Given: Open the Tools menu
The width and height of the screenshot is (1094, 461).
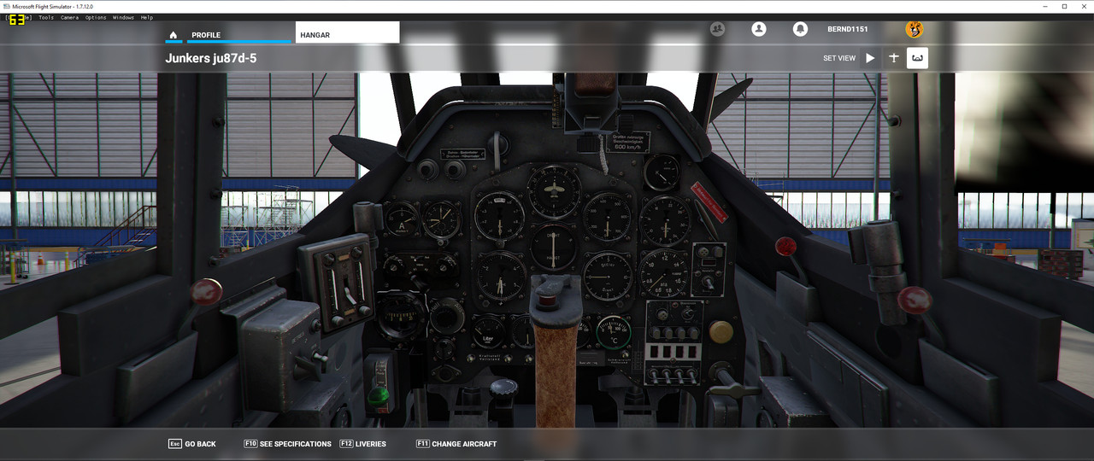Looking at the screenshot, I should [x=46, y=17].
